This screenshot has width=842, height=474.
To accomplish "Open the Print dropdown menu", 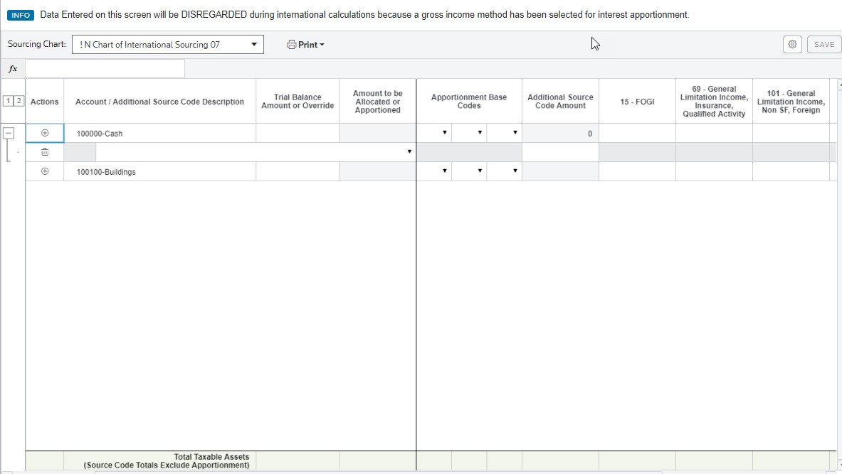I will 306,45.
